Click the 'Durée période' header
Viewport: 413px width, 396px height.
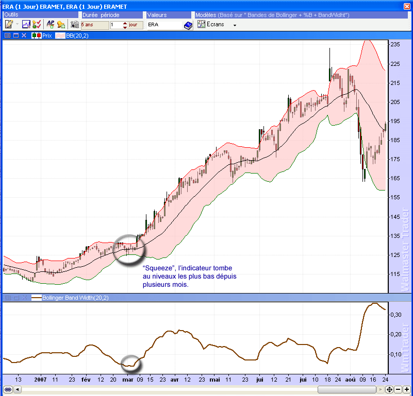[112, 15]
